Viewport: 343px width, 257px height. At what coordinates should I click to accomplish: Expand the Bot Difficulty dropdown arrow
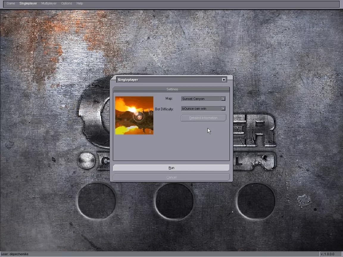pos(223,109)
